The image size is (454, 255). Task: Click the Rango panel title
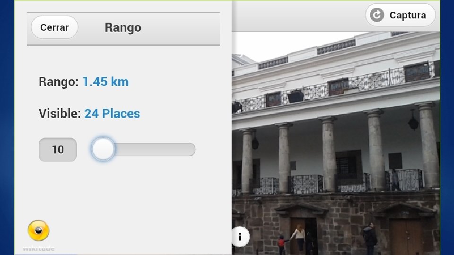(123, 27)
